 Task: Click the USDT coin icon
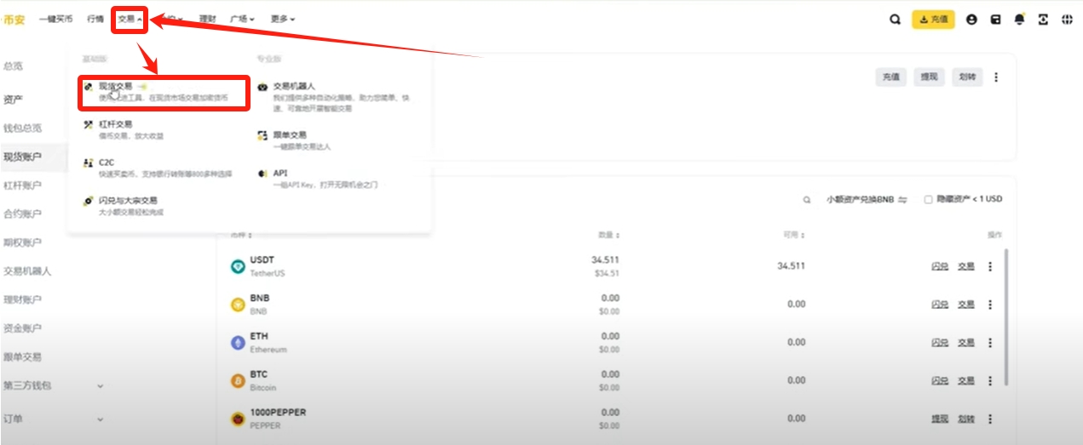point(238,266)
